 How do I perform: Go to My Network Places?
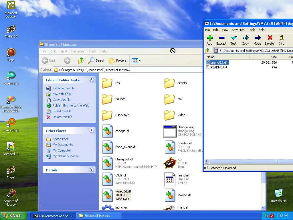66,156
